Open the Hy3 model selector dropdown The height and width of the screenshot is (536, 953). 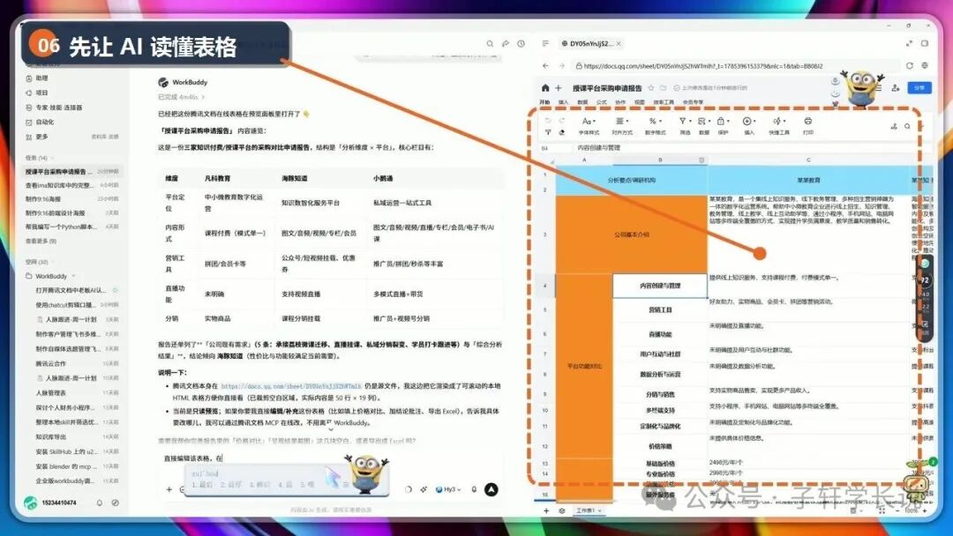pos(448,489)
